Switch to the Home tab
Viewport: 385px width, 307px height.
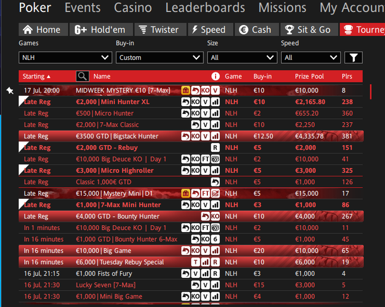point(43,30)
